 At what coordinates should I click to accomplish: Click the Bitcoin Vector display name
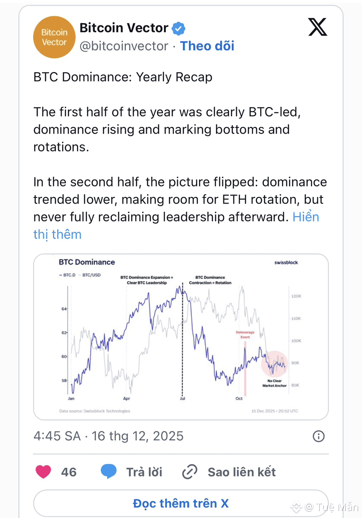coord(124,28)
